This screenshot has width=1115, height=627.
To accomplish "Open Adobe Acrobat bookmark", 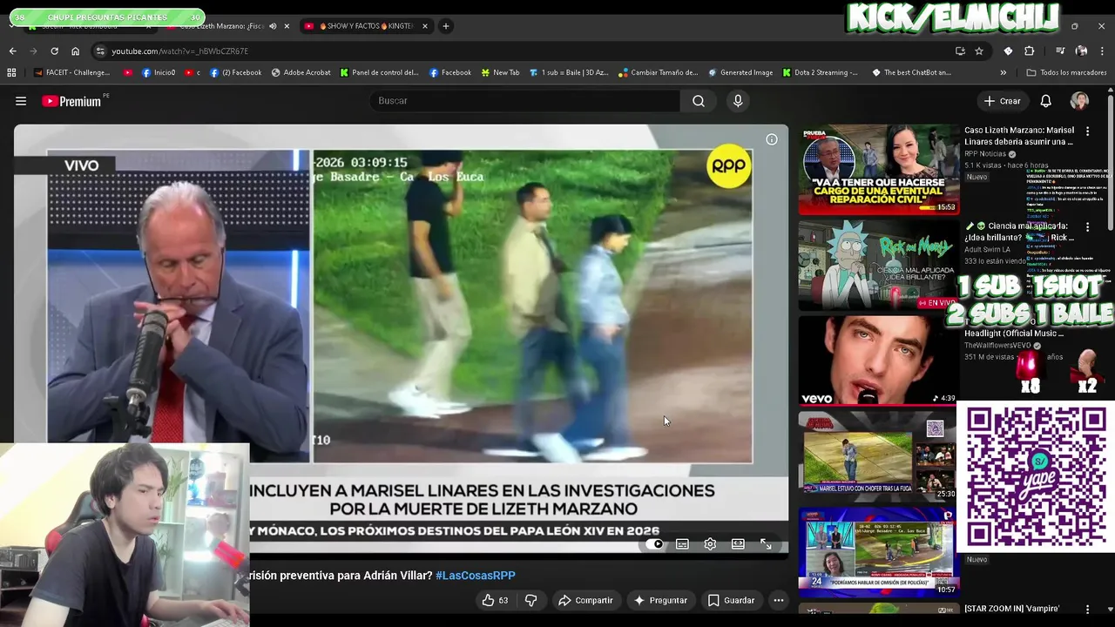I will [x=301, y=72].
